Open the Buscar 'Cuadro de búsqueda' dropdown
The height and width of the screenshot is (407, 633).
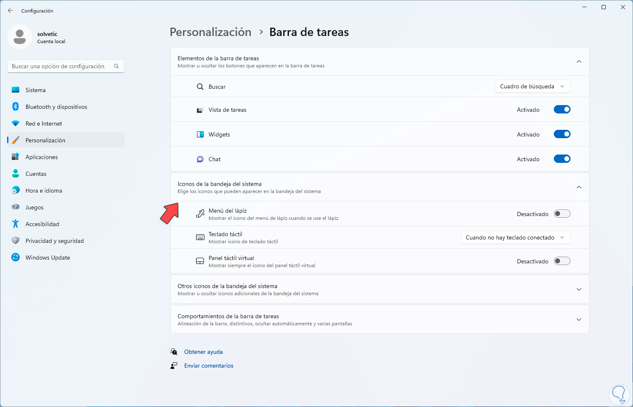click(x=532, y=86)
